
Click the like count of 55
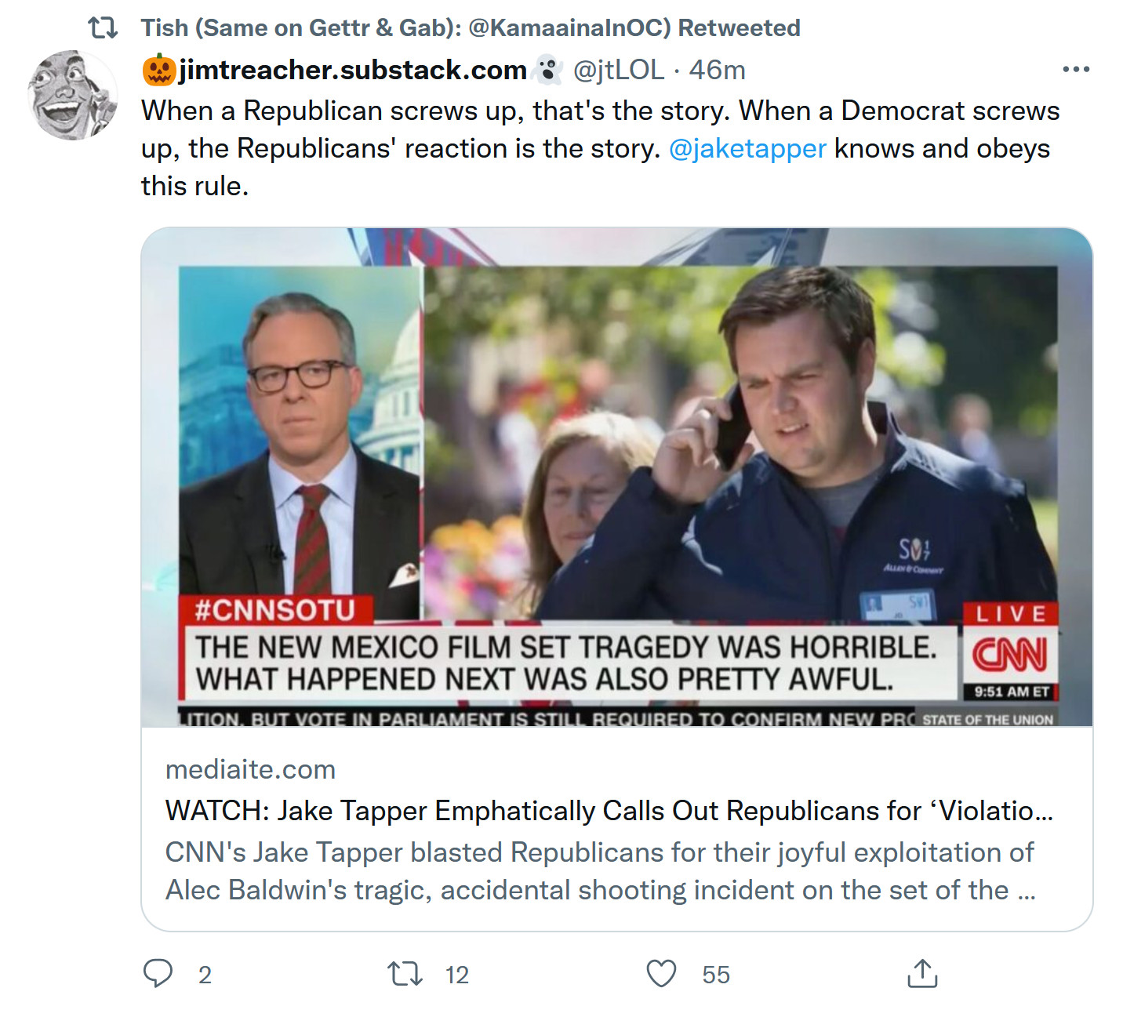point(715,975)
